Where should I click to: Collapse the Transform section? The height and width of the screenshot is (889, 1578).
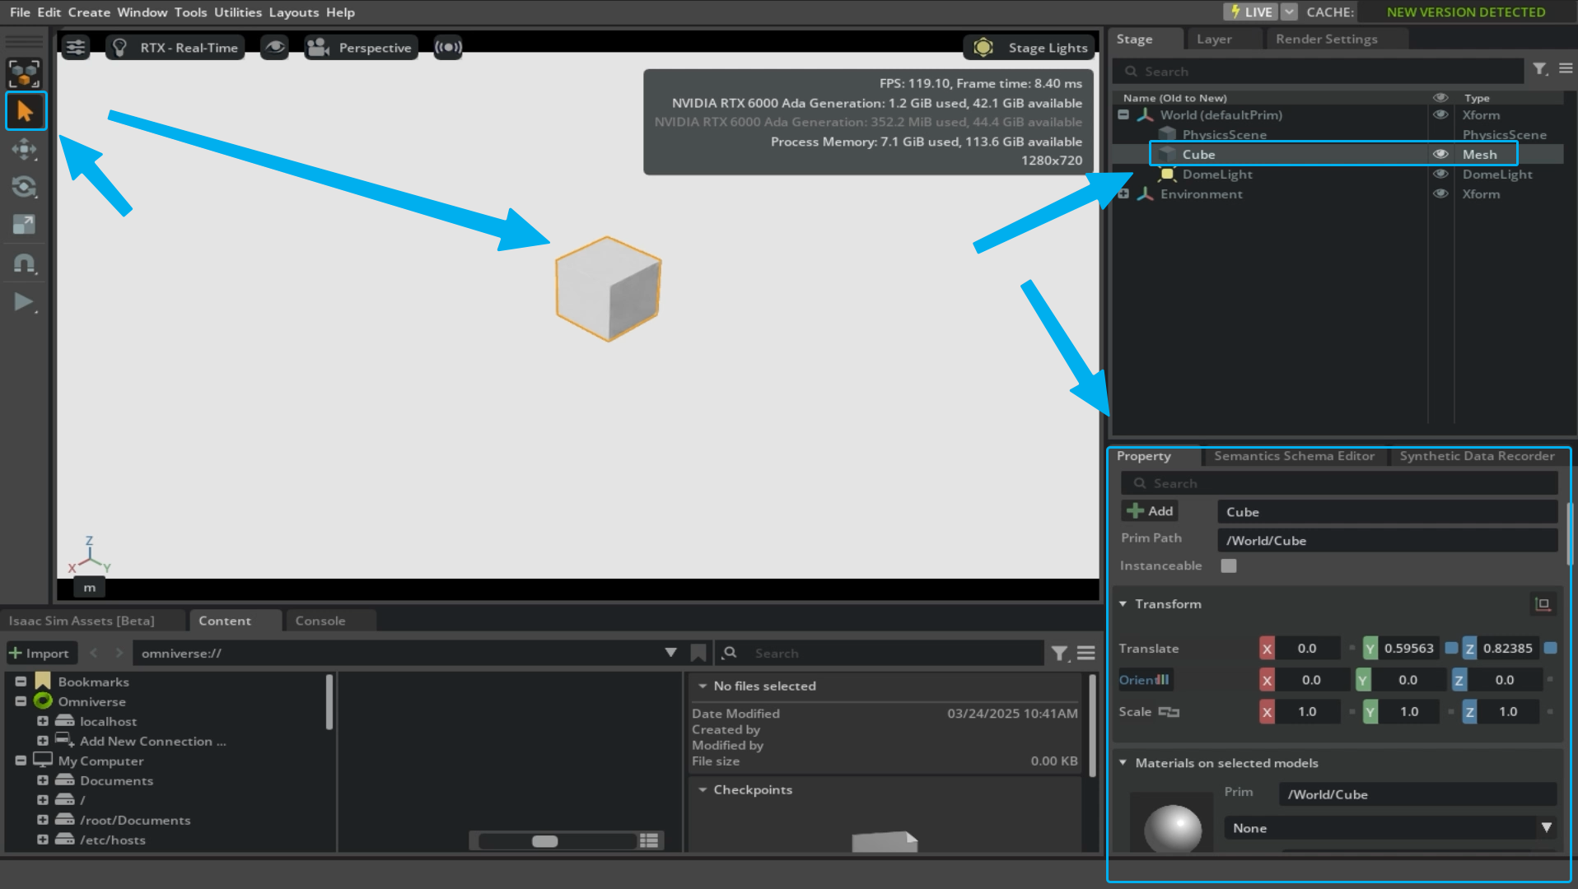(x=1123, y=604)
